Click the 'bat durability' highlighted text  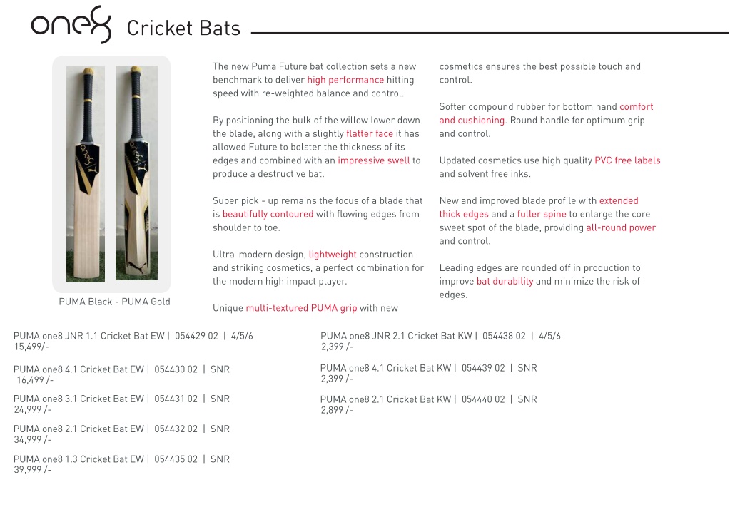click(x=505, y=282)
